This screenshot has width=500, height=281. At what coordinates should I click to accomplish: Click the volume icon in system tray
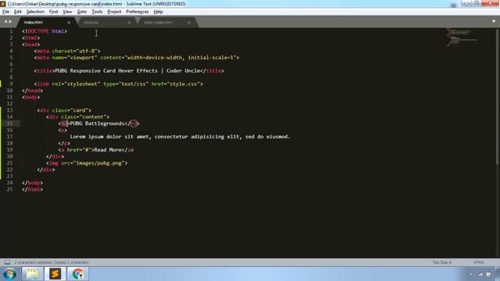pos(488,274)
